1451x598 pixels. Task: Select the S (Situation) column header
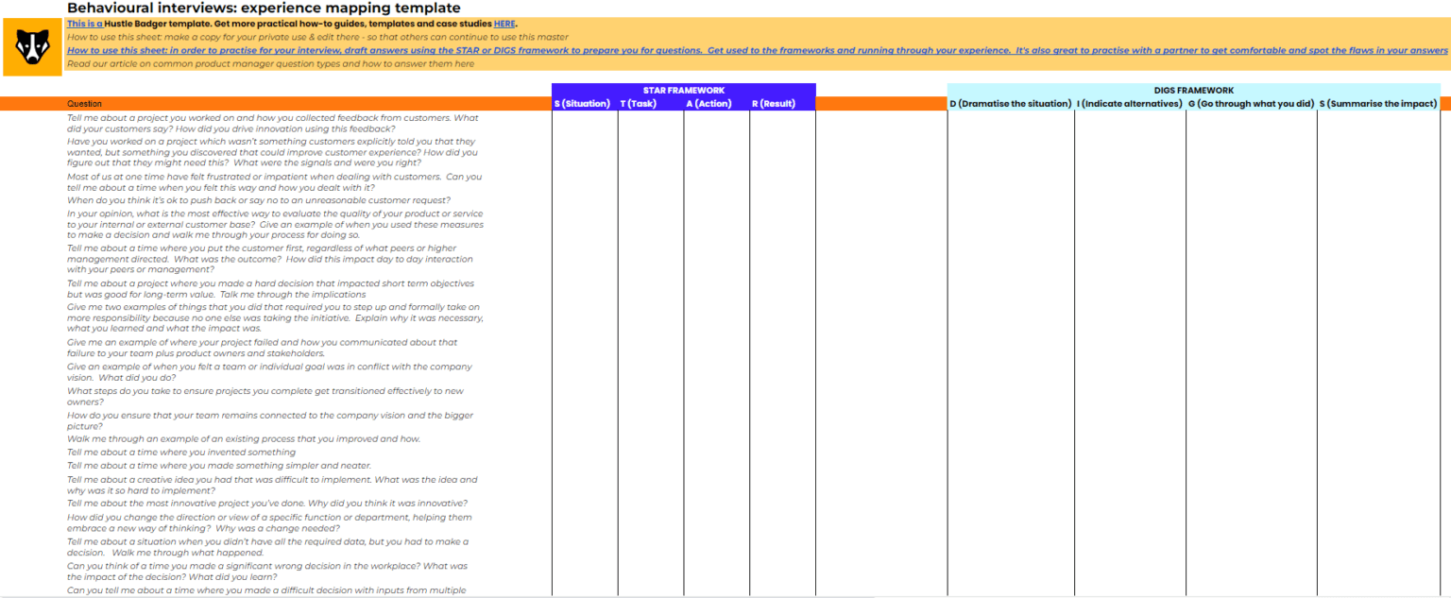(x=584, y=104)
